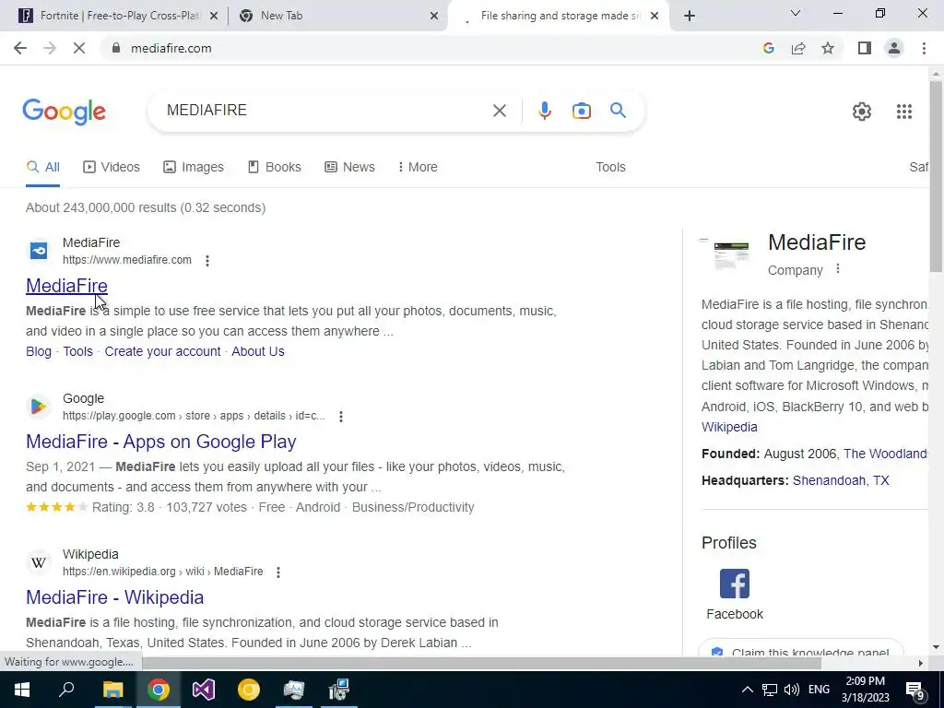Open MediaFire - Wikipedia result

(115, 597)
